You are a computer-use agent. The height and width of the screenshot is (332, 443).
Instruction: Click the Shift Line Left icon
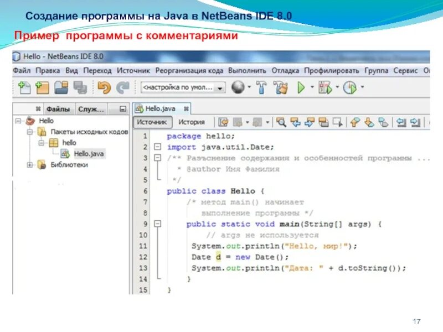point(401,122)
